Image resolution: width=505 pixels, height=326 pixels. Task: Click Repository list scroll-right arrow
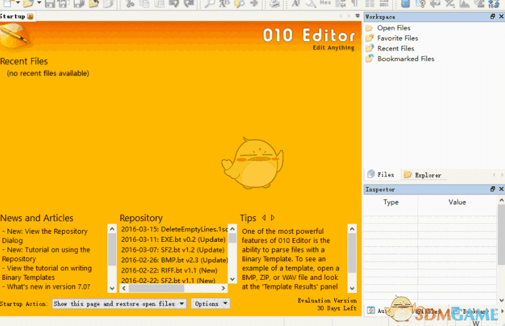coord(223,289)
